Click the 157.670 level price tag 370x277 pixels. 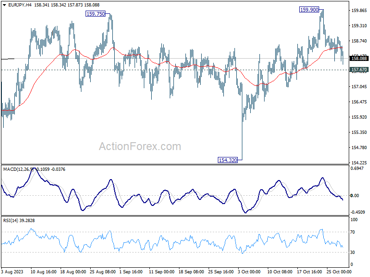[359, 70]
